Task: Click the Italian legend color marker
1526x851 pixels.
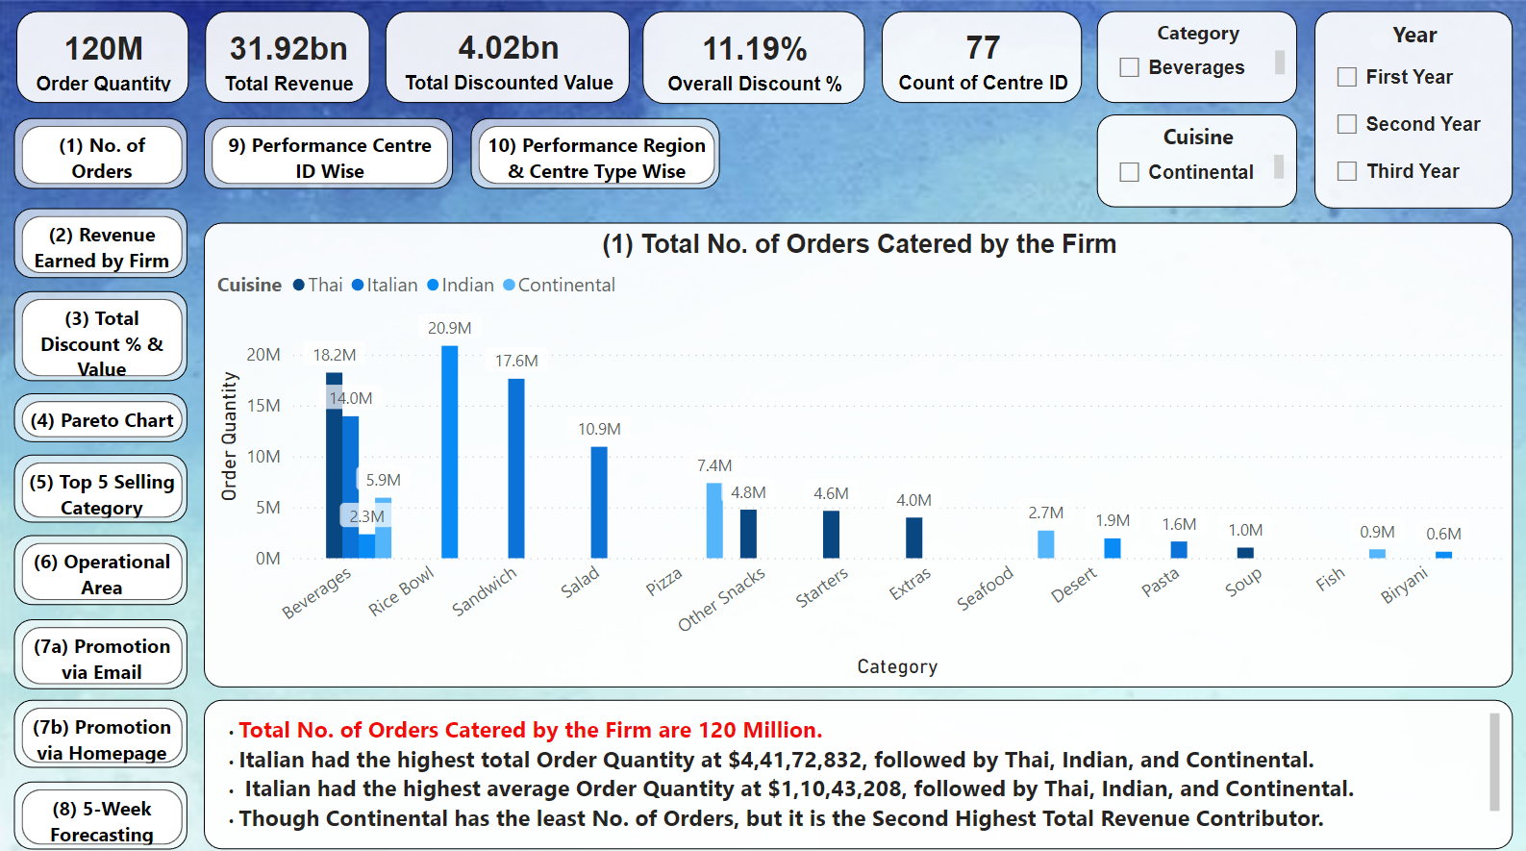Action: tap(358, 285)
